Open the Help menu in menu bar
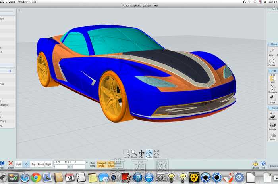 click(x=33, y=2)
